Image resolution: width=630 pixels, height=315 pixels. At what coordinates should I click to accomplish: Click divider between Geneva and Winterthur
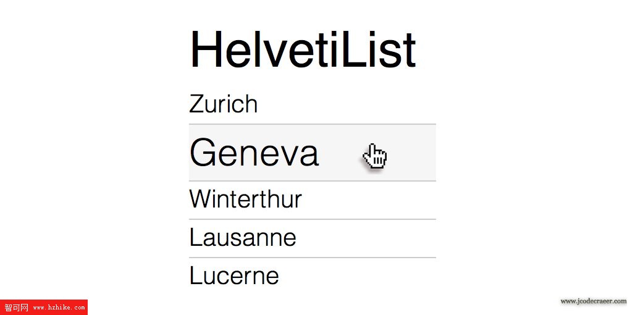click(312, 181)
